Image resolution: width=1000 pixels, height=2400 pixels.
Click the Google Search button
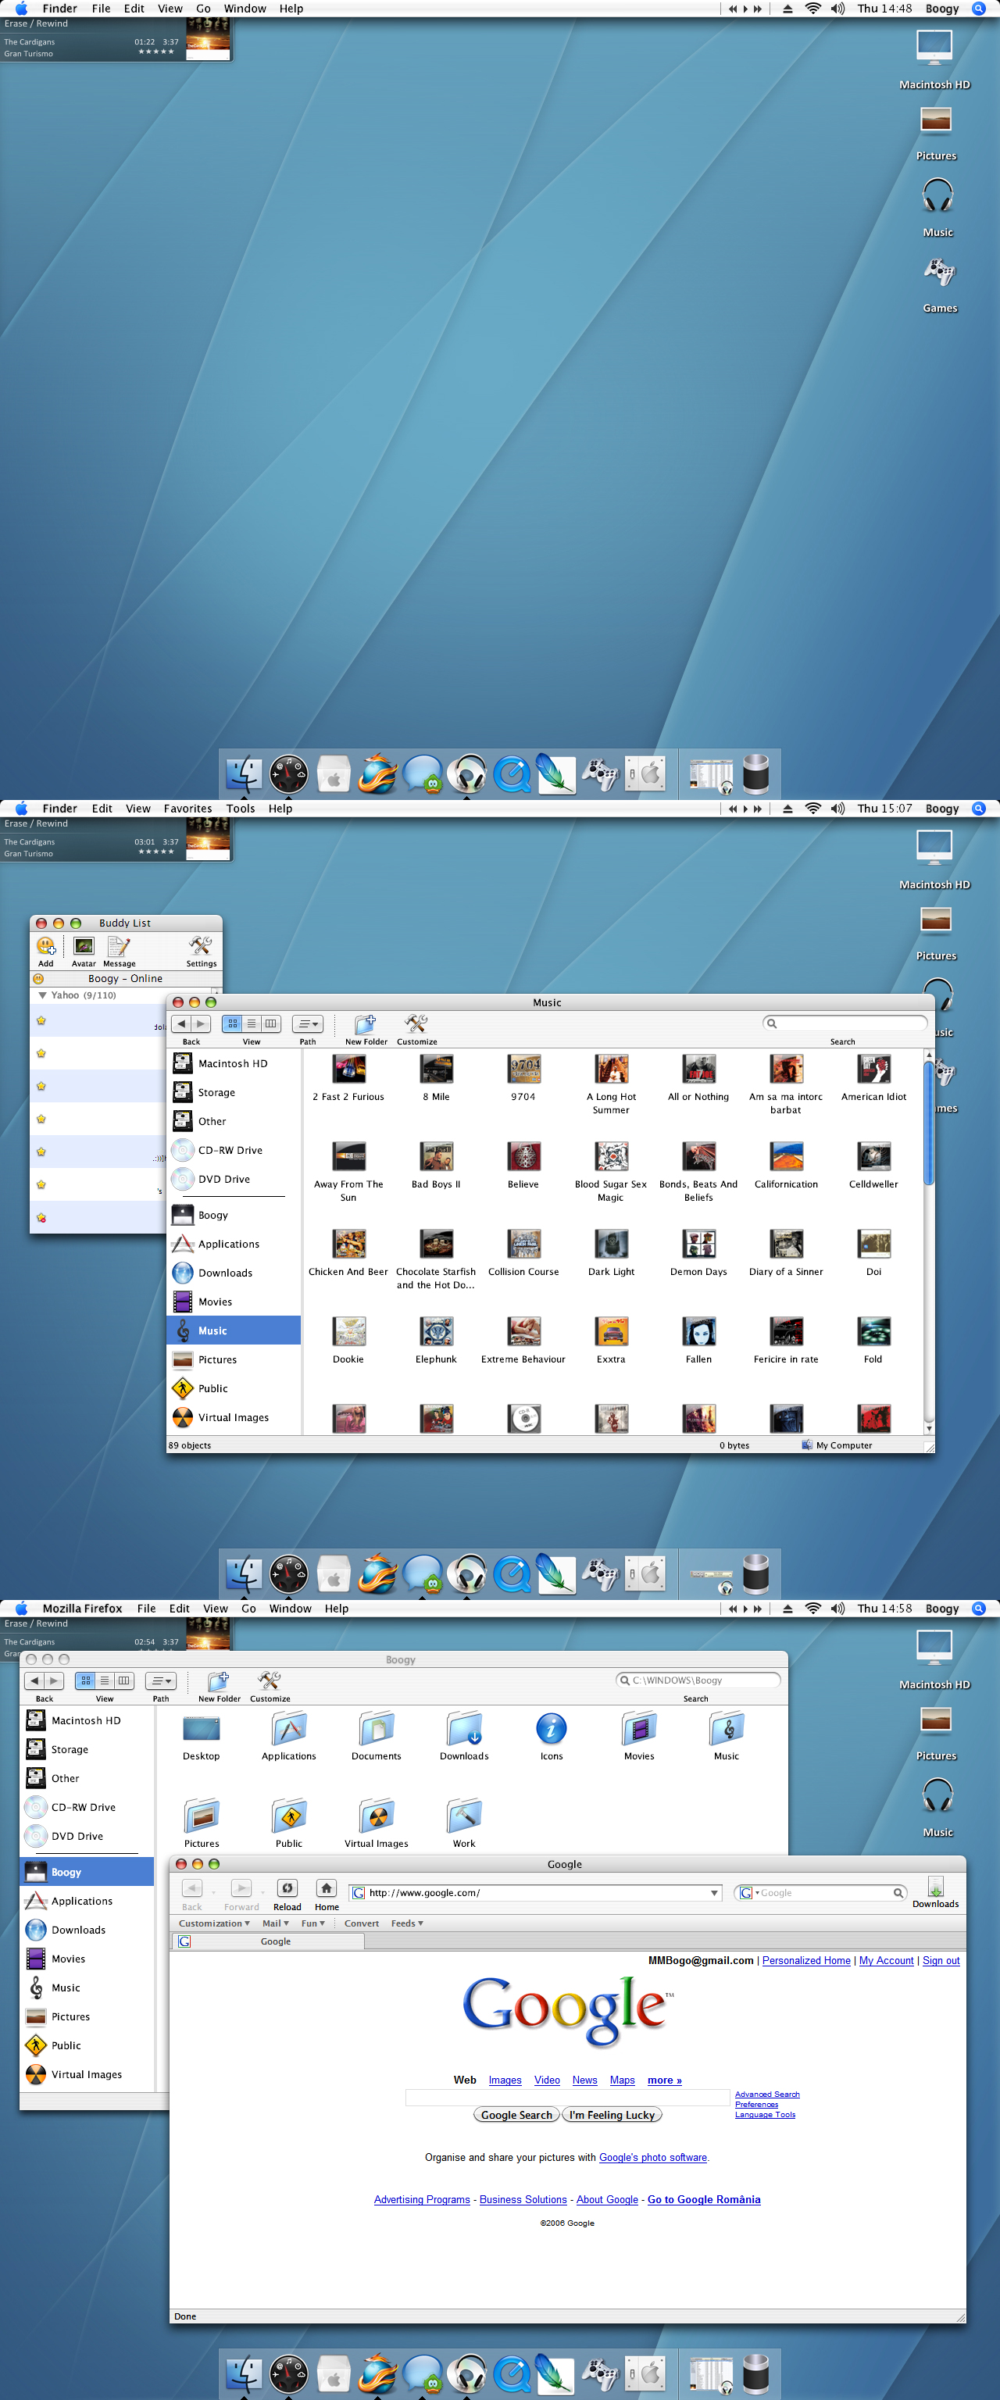(516, 2115)
